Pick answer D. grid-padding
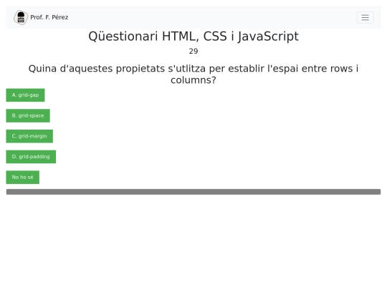 point(31,157)
